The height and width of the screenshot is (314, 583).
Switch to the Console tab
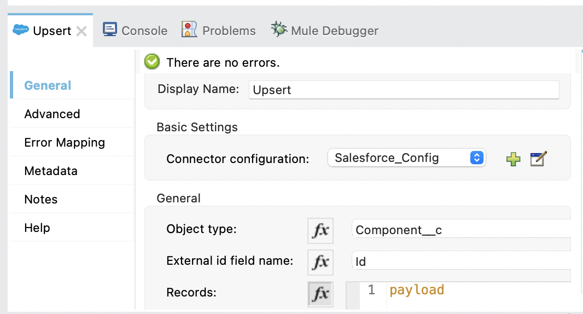(x=136, y=31)
